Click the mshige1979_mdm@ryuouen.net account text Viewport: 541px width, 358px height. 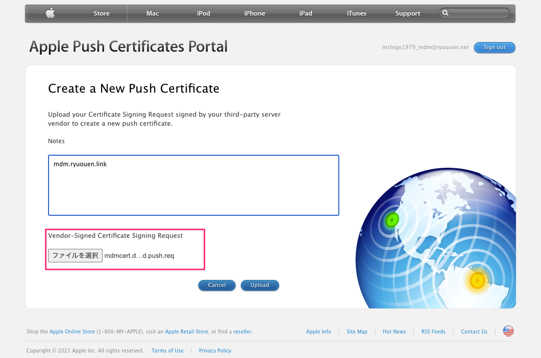coord(425,47)
